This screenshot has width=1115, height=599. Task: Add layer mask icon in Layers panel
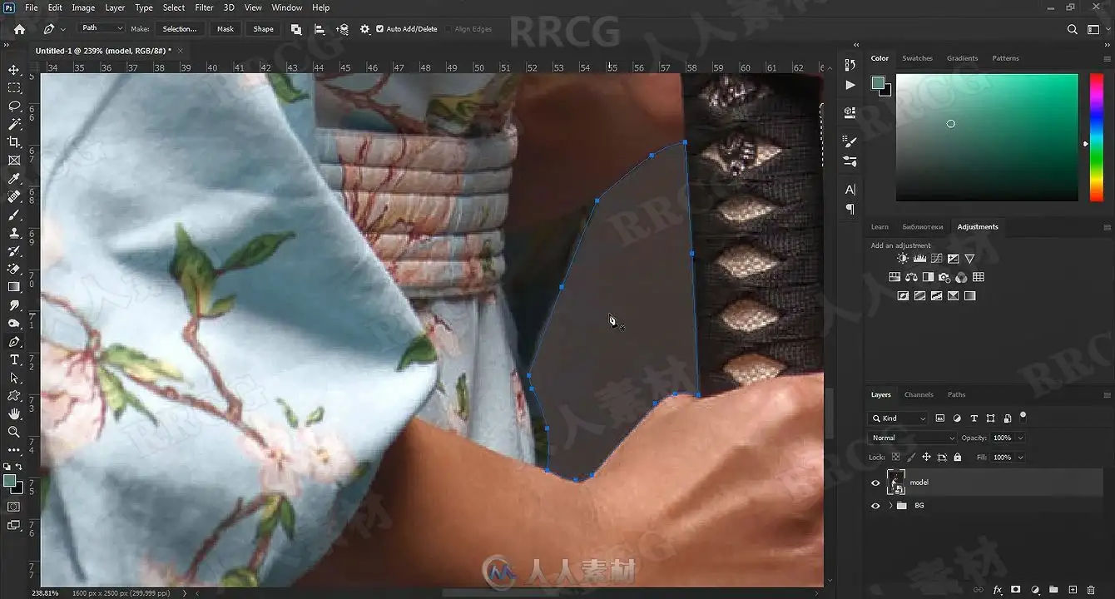pyautogui.click(x=1016, y=590)
